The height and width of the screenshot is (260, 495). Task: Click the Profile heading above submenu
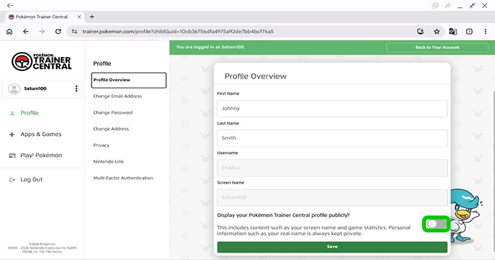102,64
